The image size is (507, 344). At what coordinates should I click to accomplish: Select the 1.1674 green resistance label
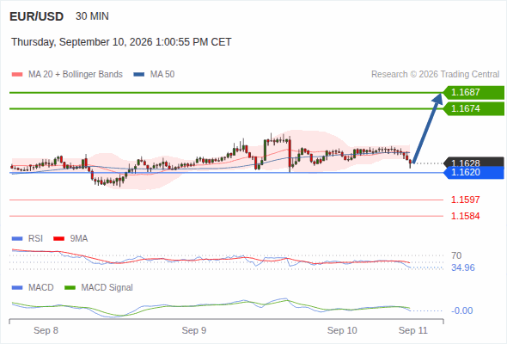pos(473,108)
